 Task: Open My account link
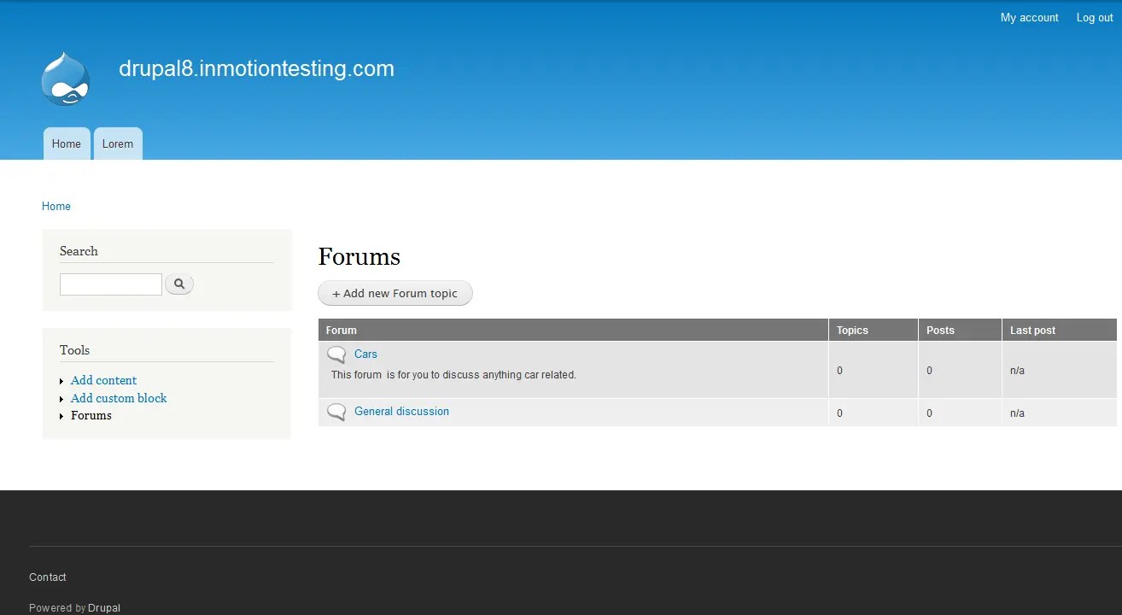[1029, 18]
